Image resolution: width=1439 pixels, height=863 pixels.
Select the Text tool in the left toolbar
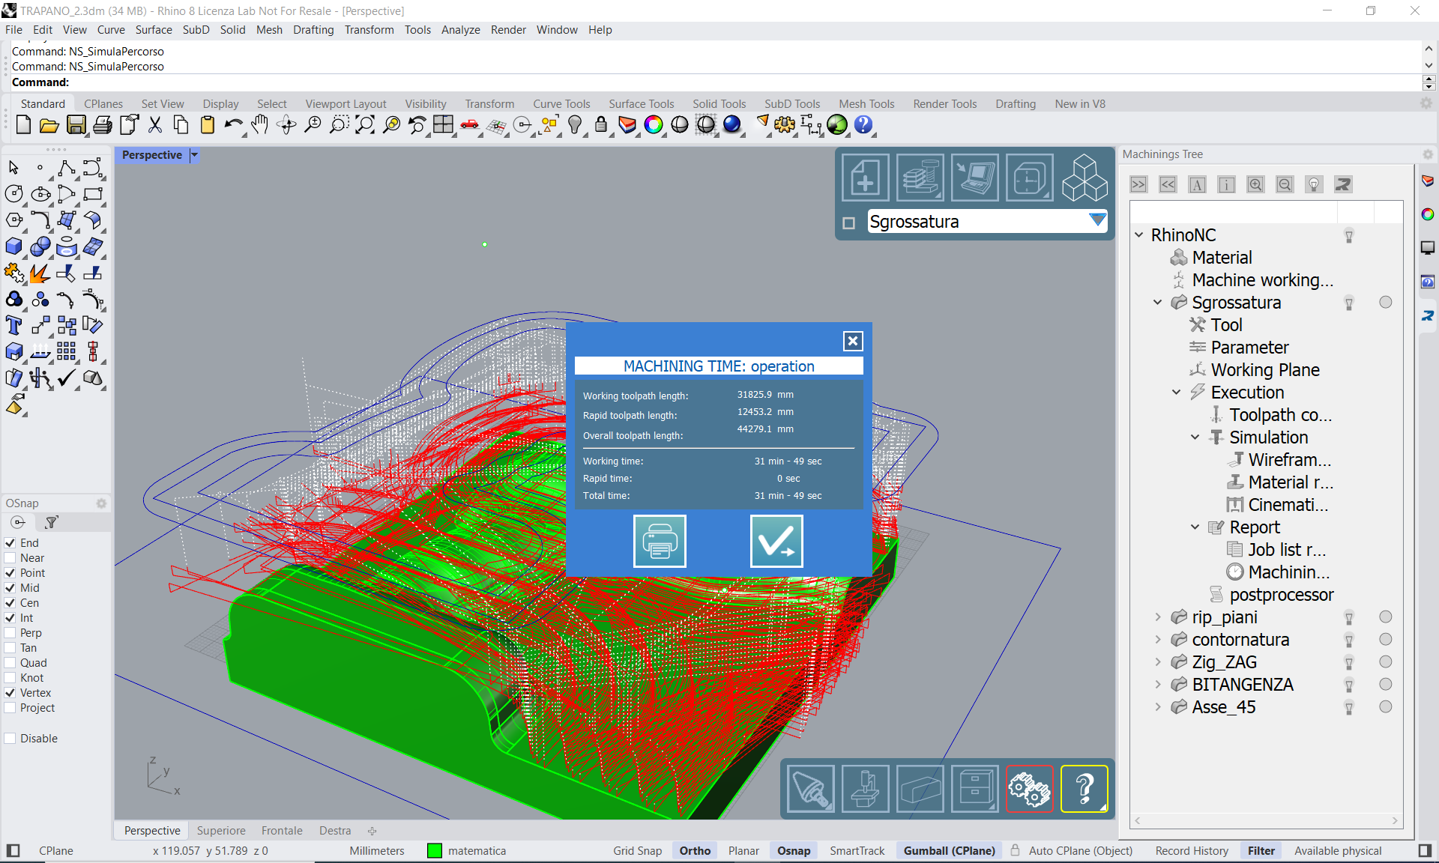click(x=14, y=325)
